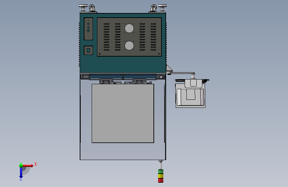Select the lower round fan opening on the vent panel
288x187 pixels.
tap(129, 46)
